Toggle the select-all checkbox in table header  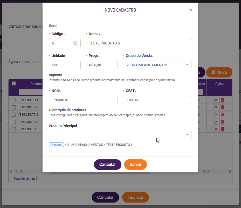click(14, 83)
